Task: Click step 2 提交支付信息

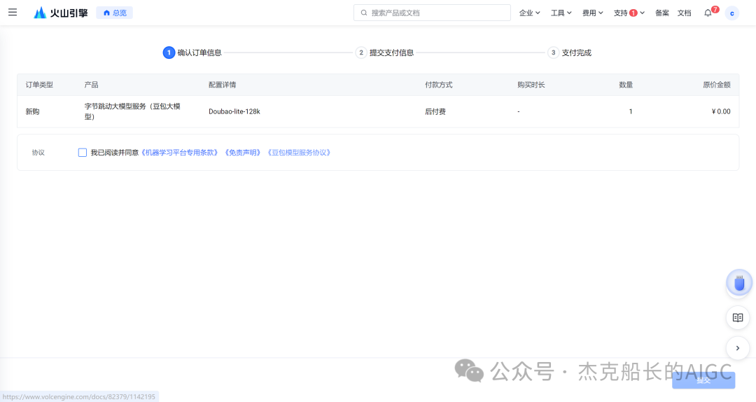Action: tap(385, 53)
